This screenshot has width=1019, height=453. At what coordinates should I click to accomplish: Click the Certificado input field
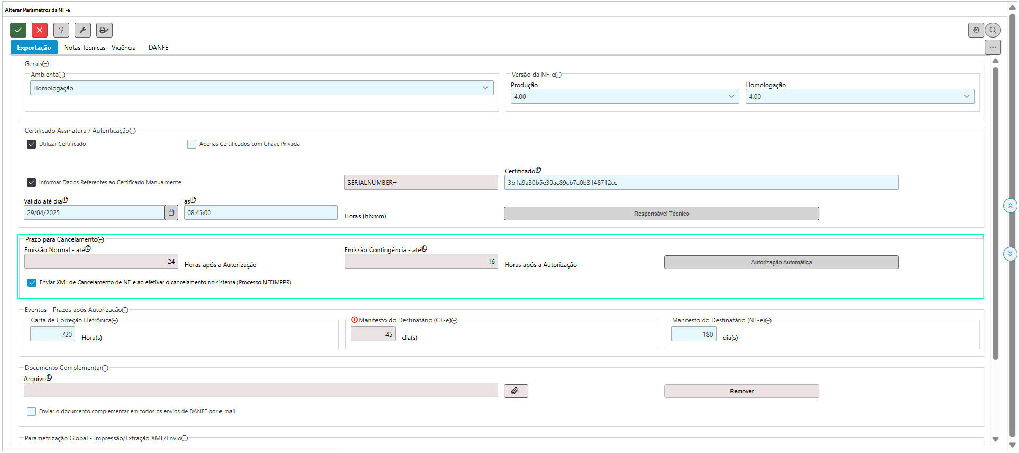[701, 183]
